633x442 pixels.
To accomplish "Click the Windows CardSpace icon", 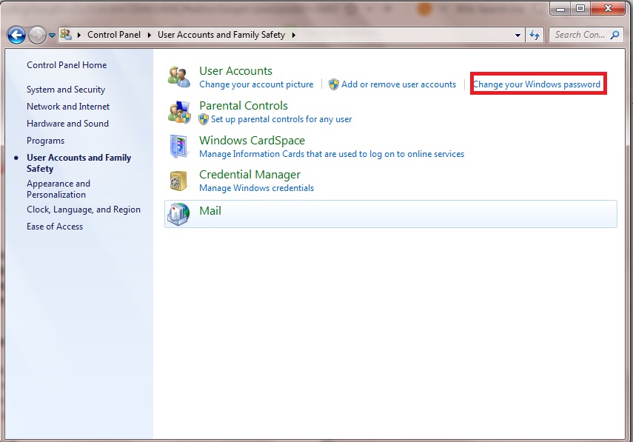I will (178, 147).
